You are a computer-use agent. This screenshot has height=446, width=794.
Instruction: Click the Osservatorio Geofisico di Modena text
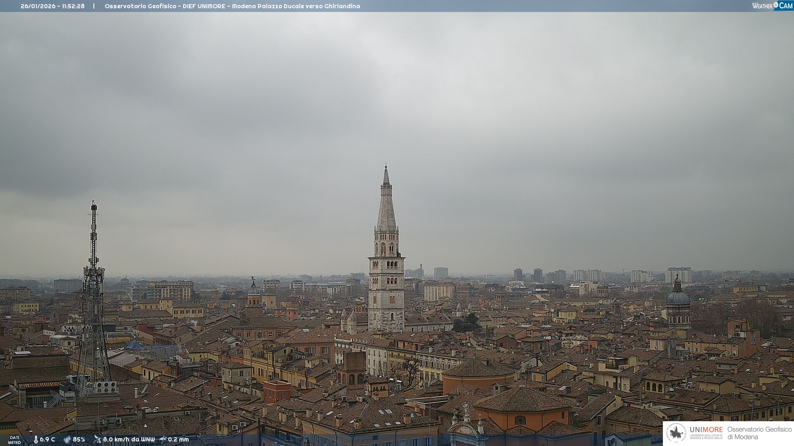pos(759,433)
